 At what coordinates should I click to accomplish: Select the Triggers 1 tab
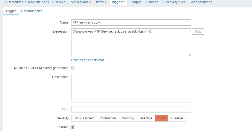click(x=118, y=2)
